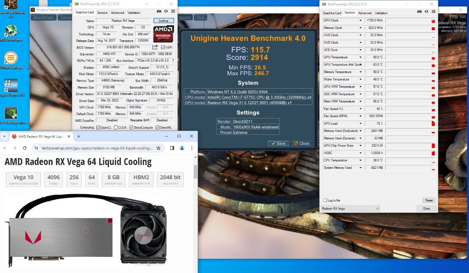Viewport: 469px width, 273px height.
Task: Click the Sound button in Heaven window
Action: point(185,17)
